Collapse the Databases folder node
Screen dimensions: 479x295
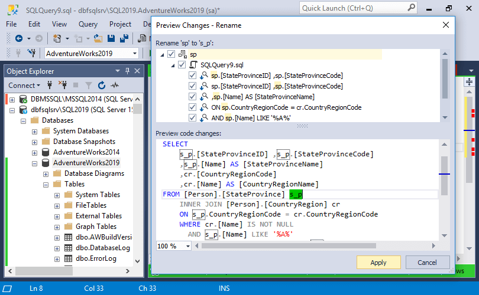(x=23, y=121)
